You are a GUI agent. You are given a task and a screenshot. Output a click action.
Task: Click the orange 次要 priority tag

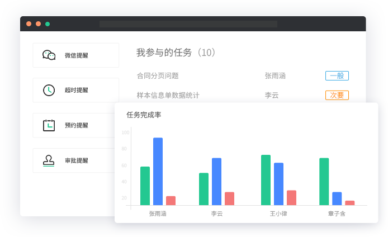337,95
